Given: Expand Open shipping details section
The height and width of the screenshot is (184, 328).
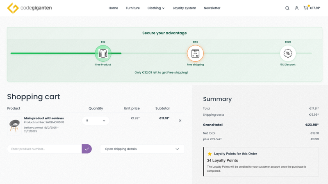Looking at the screenshot, I should coord(142,149).
